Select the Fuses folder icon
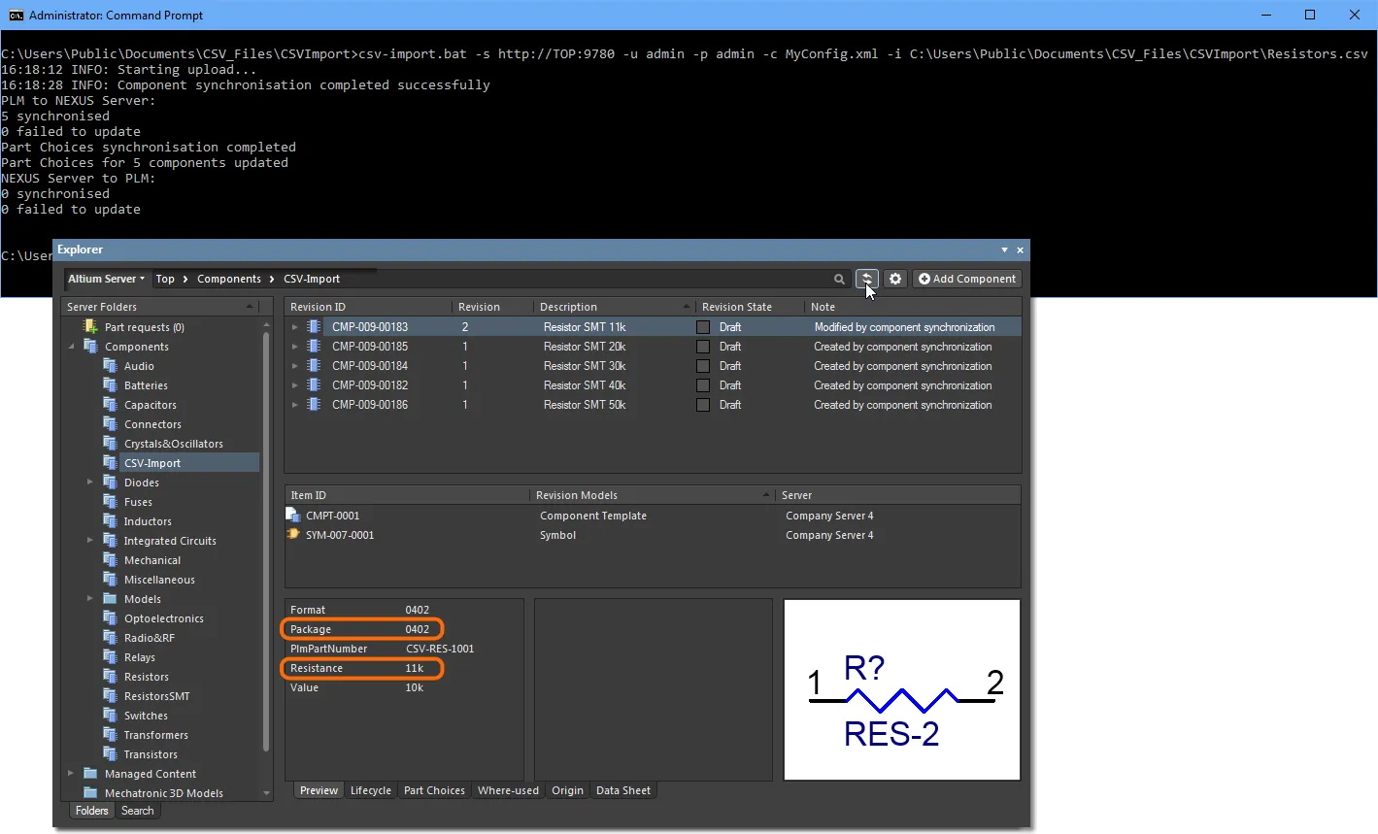The width and height of the screenshot is (1378, 834). pyautogui.click(x=111, y=502)
